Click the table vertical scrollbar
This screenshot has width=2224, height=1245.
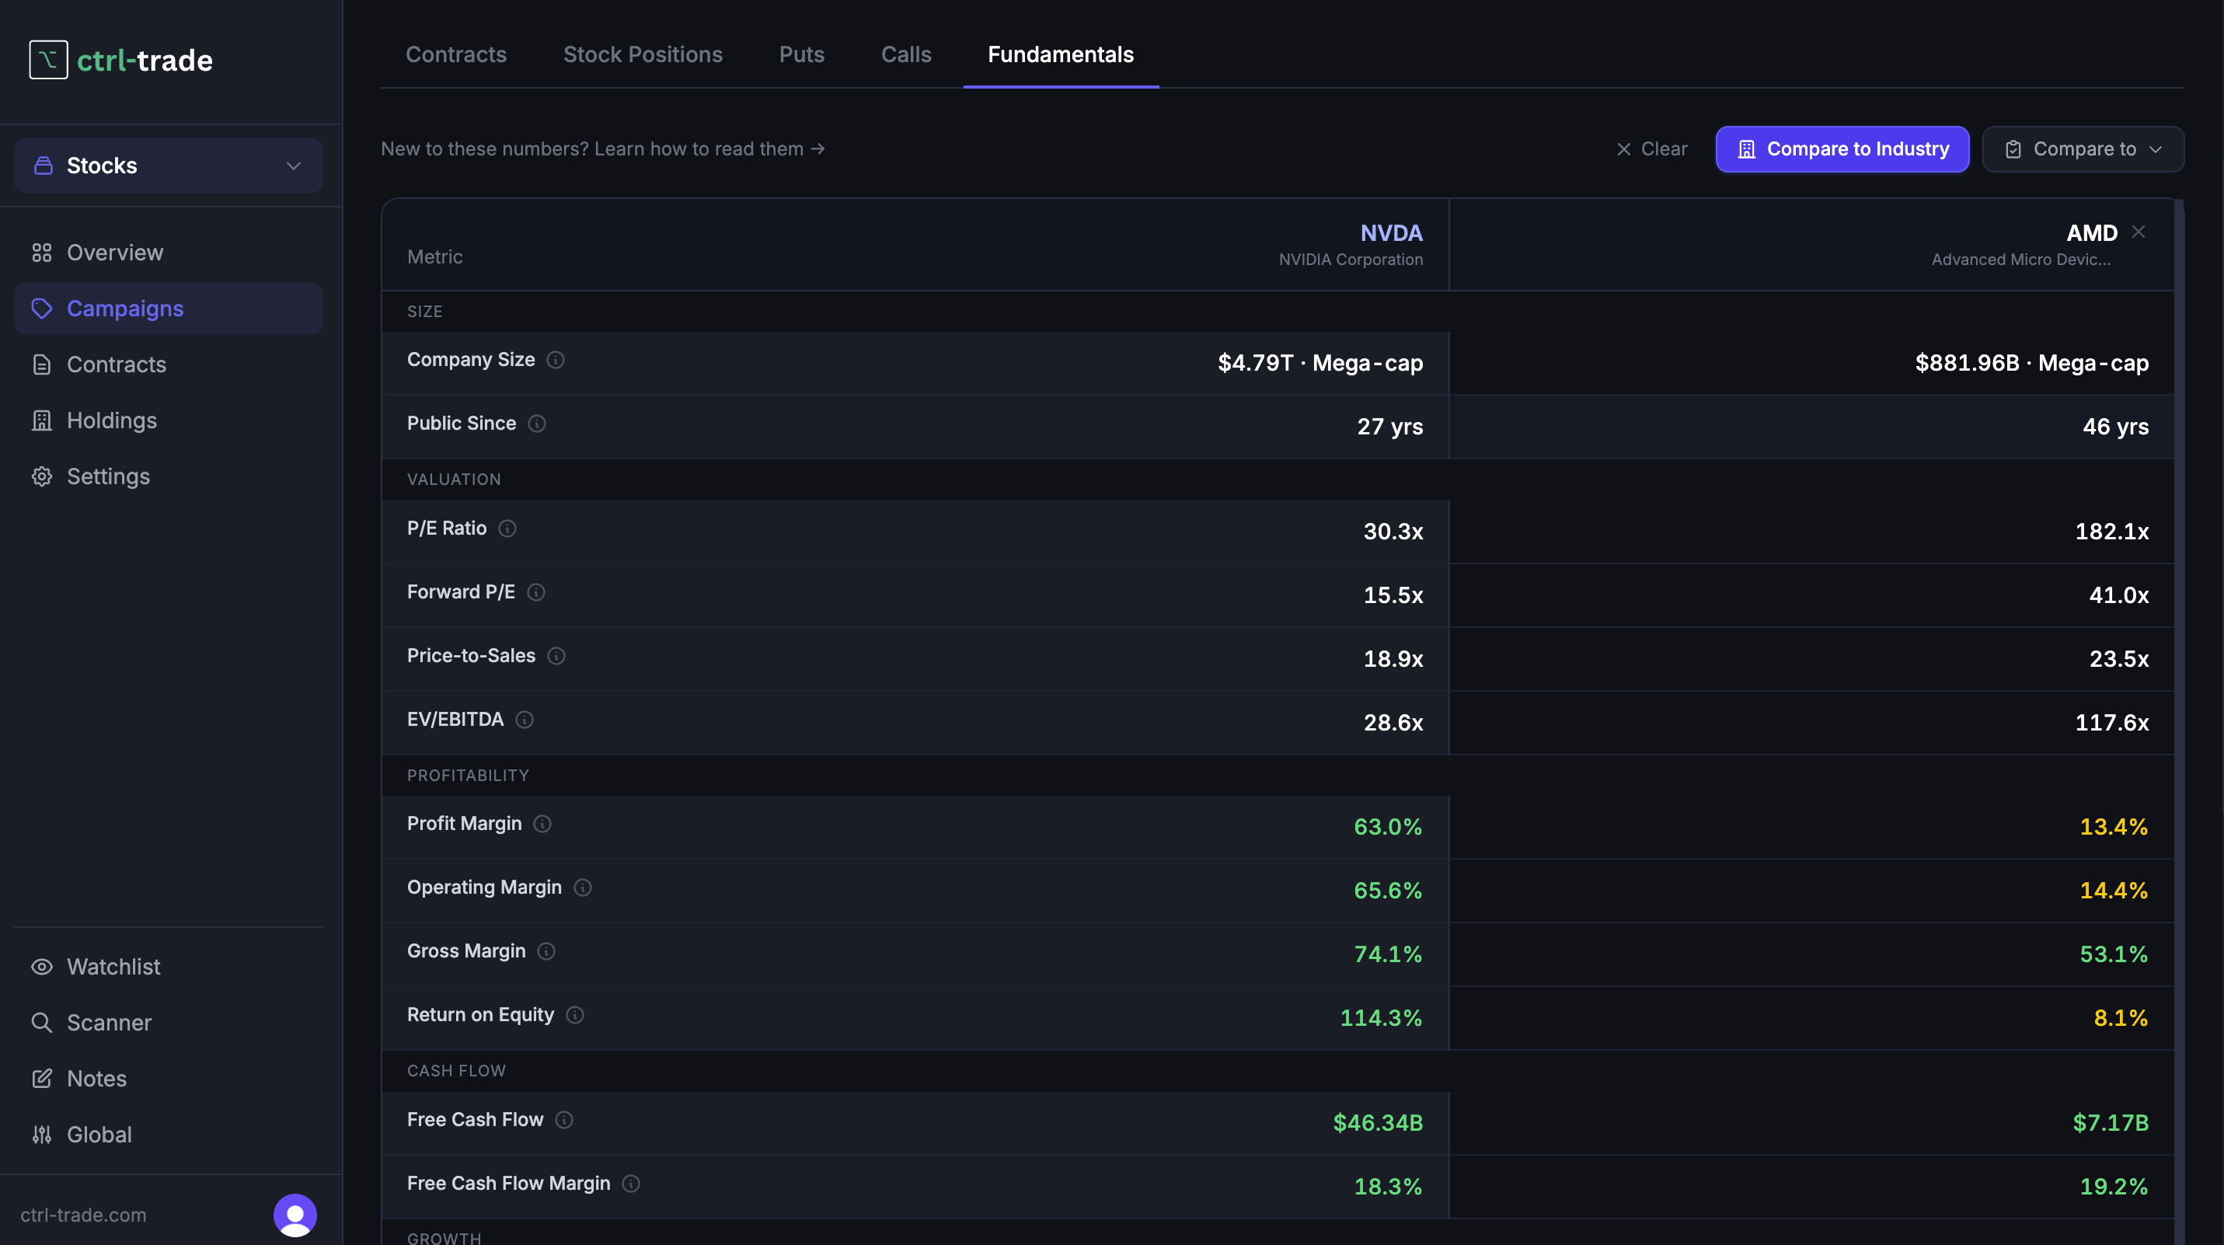point(2179,722)
